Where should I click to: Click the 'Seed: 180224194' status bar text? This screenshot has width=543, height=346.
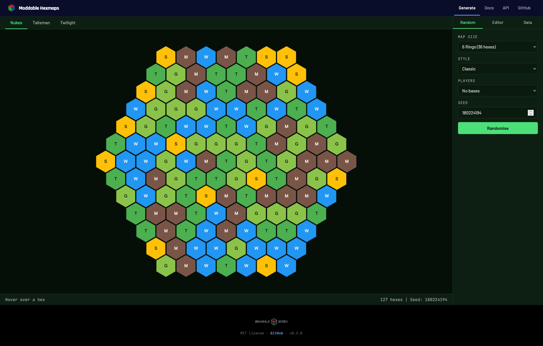[x=429, y=300]
